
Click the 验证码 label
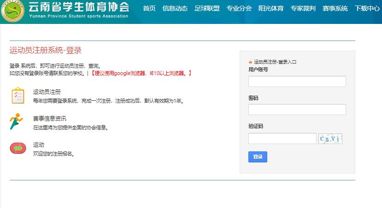pyautogui.click(x=256, y=126)
